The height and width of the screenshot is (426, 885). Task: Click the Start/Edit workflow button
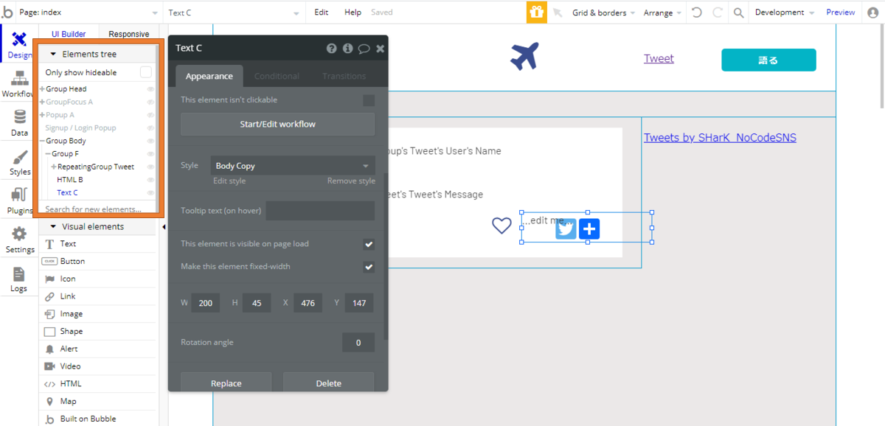click(x=277, y=124)
